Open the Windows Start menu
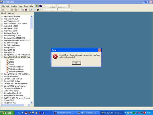This screenshot has height=115, width=153. pos(7,113)
